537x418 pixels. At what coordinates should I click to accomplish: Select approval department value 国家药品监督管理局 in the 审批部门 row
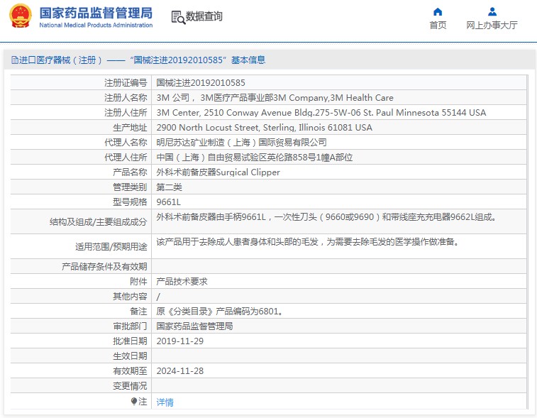tap(194, 326)
